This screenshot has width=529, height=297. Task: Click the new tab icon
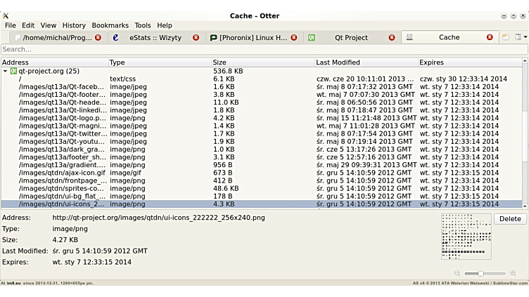click(x=505, y=37)
